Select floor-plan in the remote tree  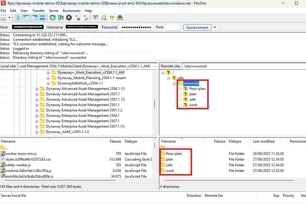click(197, 89)
